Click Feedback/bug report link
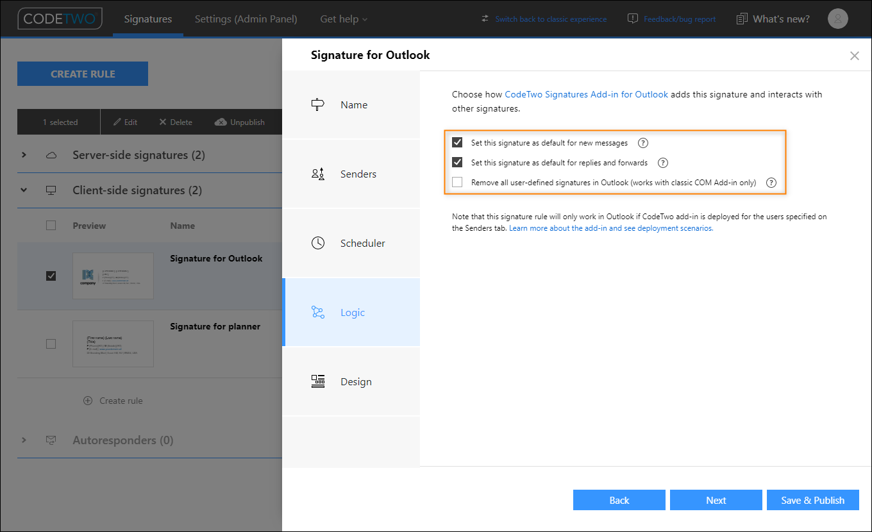872x532 pixels. coord(680,19)
